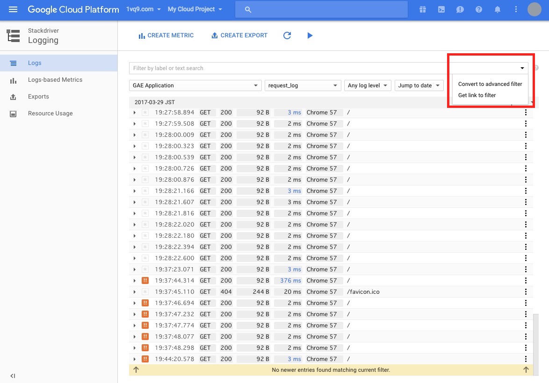Star the 19:37:45.110 favicon log entry

145,292
